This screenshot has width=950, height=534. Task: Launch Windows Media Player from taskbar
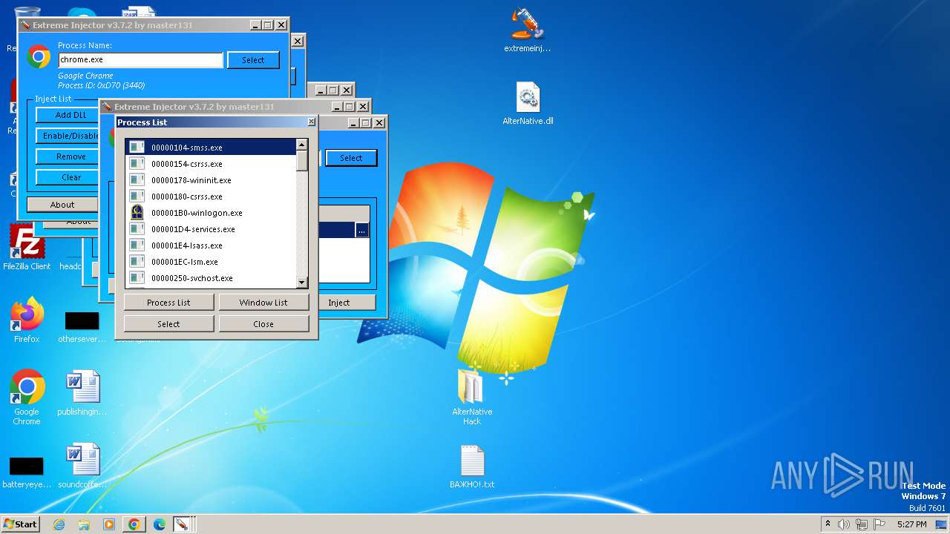pos(109,524)
